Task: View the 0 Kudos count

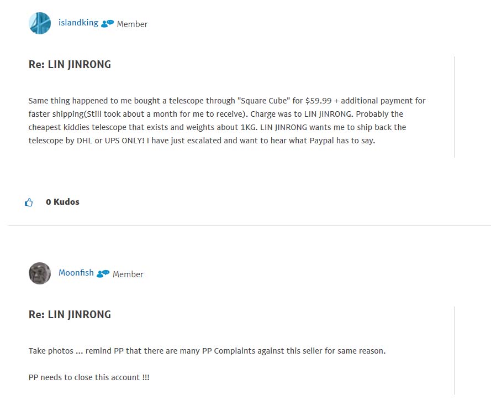Action: (62, 202)
